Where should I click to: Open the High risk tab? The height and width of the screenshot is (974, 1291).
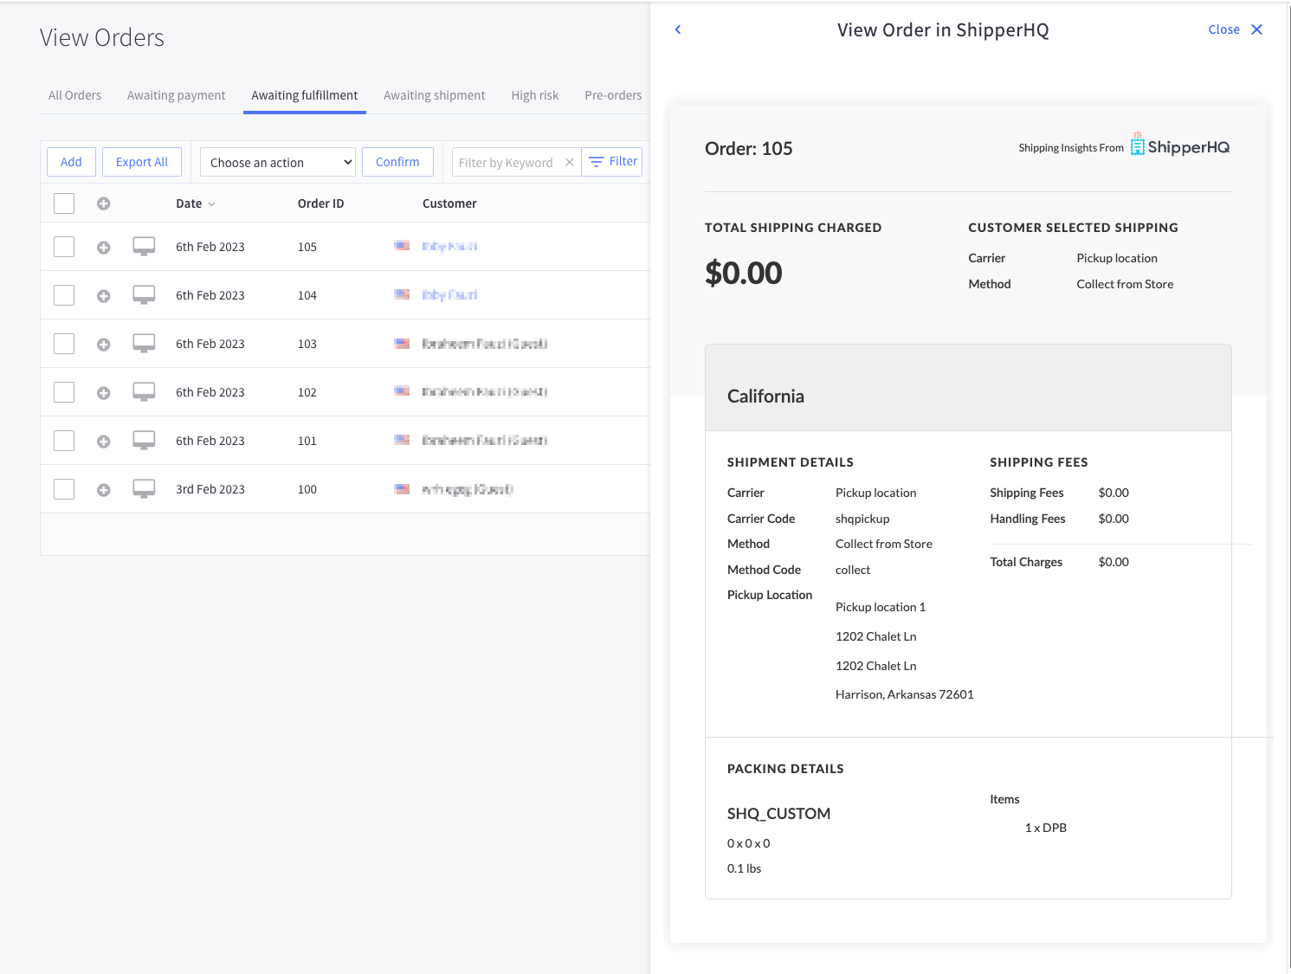click(x=534, y=95)
